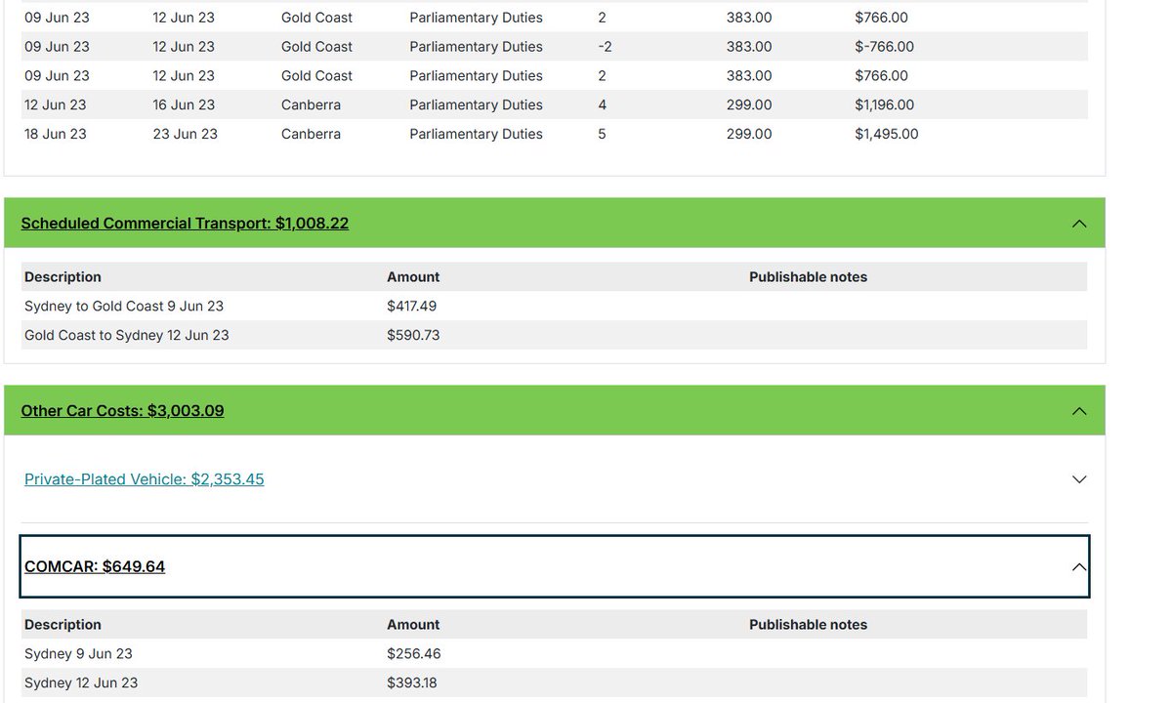
Task: Click Publishable notes header in transport table
Action: coord(808,276)
